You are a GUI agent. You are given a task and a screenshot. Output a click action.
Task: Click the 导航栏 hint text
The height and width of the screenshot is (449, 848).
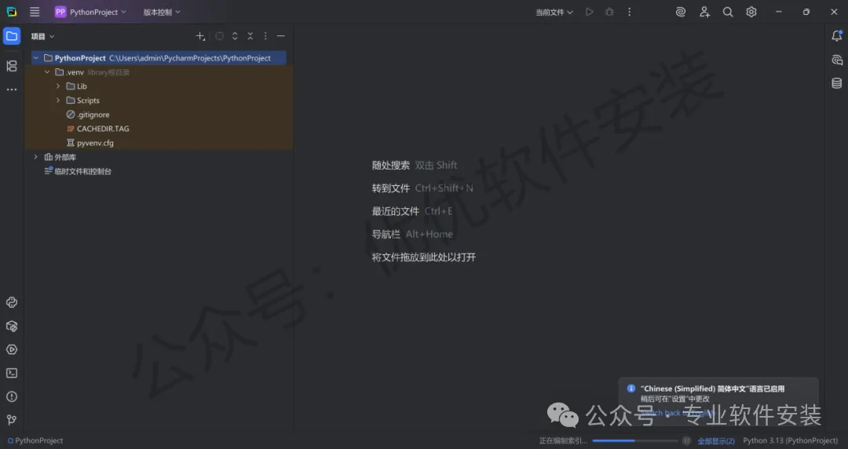[386, 234]
